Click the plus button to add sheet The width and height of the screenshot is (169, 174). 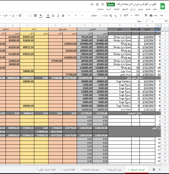pyautogui.click(x=160, y=170)
